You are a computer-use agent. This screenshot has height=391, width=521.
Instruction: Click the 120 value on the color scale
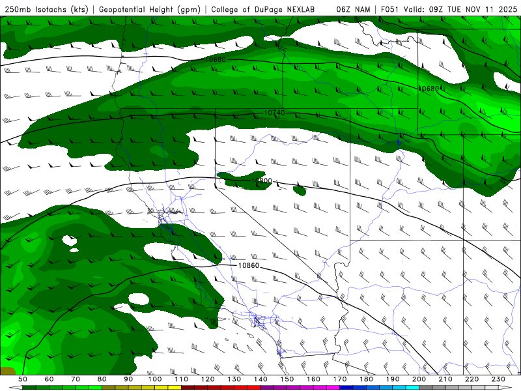pyautogui.click(x=208, y=379)
